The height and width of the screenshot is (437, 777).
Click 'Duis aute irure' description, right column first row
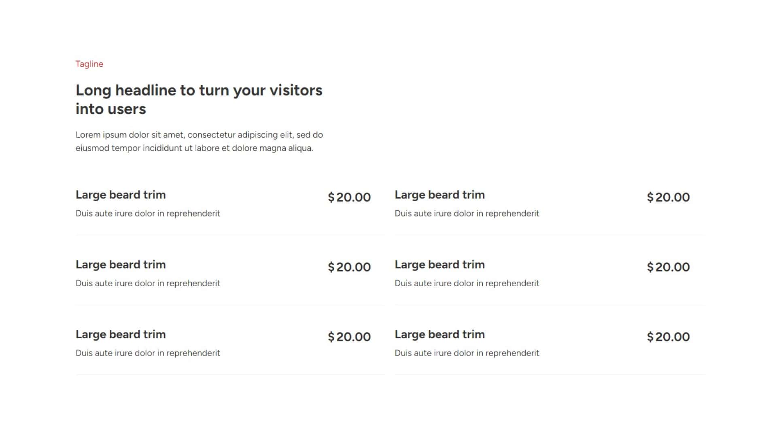coord(467,213)
